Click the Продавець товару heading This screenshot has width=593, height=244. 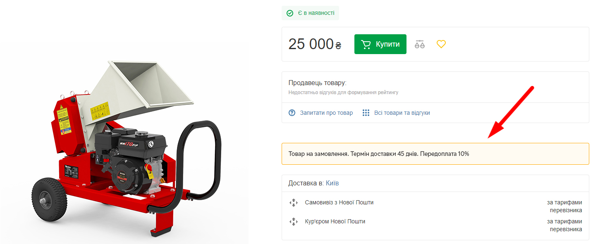[318, 83]
